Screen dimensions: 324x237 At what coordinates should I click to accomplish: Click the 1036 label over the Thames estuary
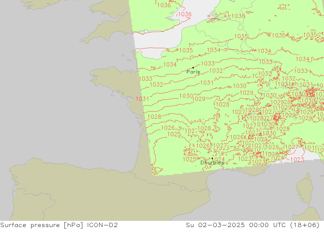pos(185,14)
